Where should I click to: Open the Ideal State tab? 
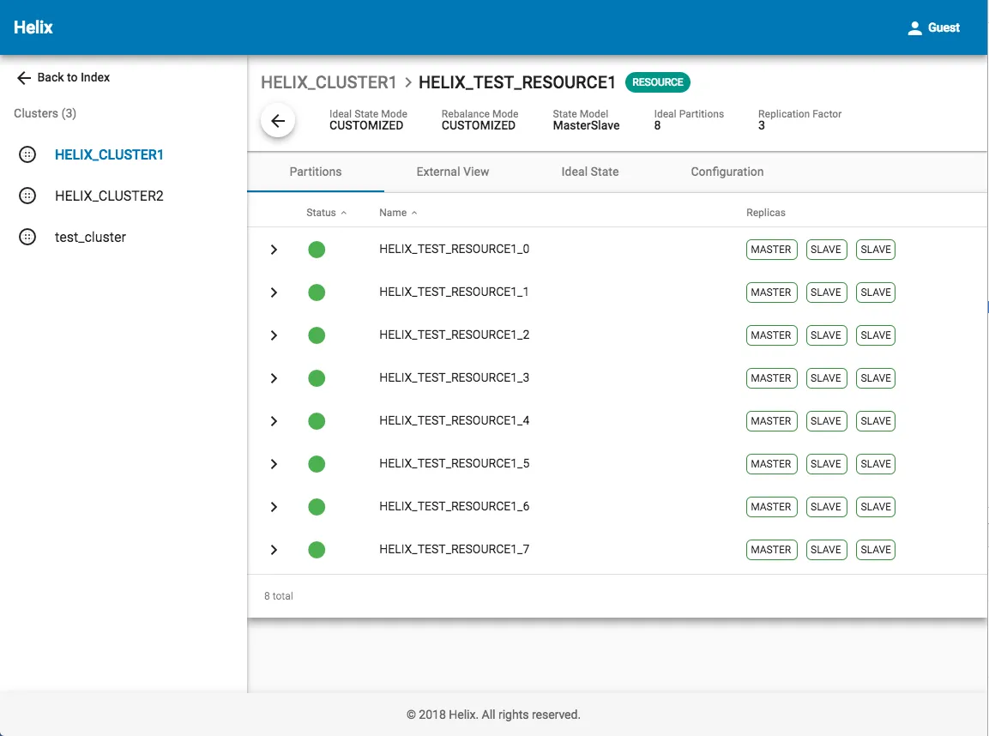click(589, 172)
